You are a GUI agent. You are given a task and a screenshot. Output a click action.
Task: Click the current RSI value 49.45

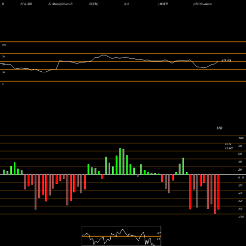[226, 61]
